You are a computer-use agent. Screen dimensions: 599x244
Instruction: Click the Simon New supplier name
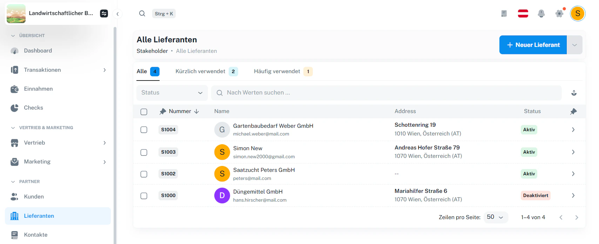click(248, 148)
